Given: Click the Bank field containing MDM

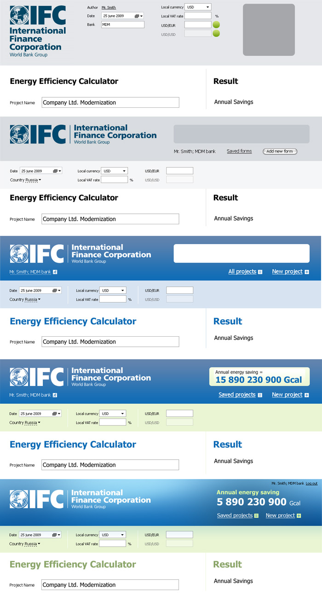Looking at the screenshot, I should [x=122, y=24].
